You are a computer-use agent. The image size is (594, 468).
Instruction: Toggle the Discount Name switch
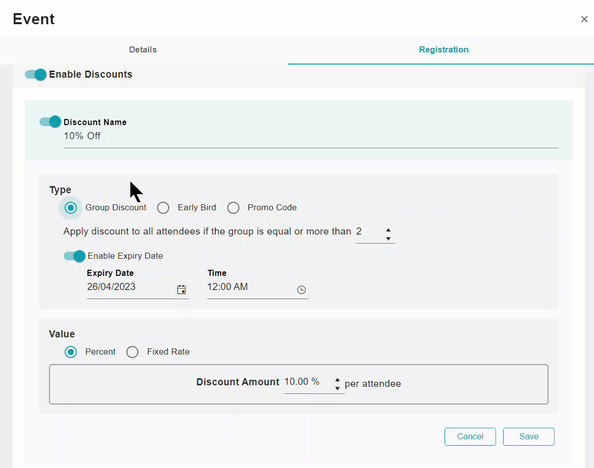[50, 122]
